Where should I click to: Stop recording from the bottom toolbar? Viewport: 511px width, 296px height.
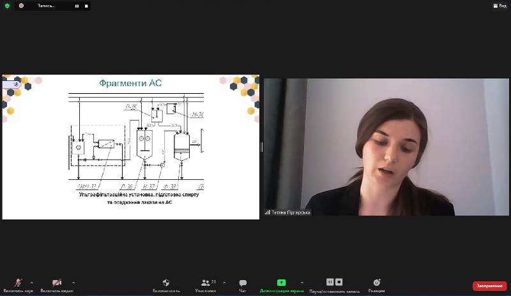point(339,282)
